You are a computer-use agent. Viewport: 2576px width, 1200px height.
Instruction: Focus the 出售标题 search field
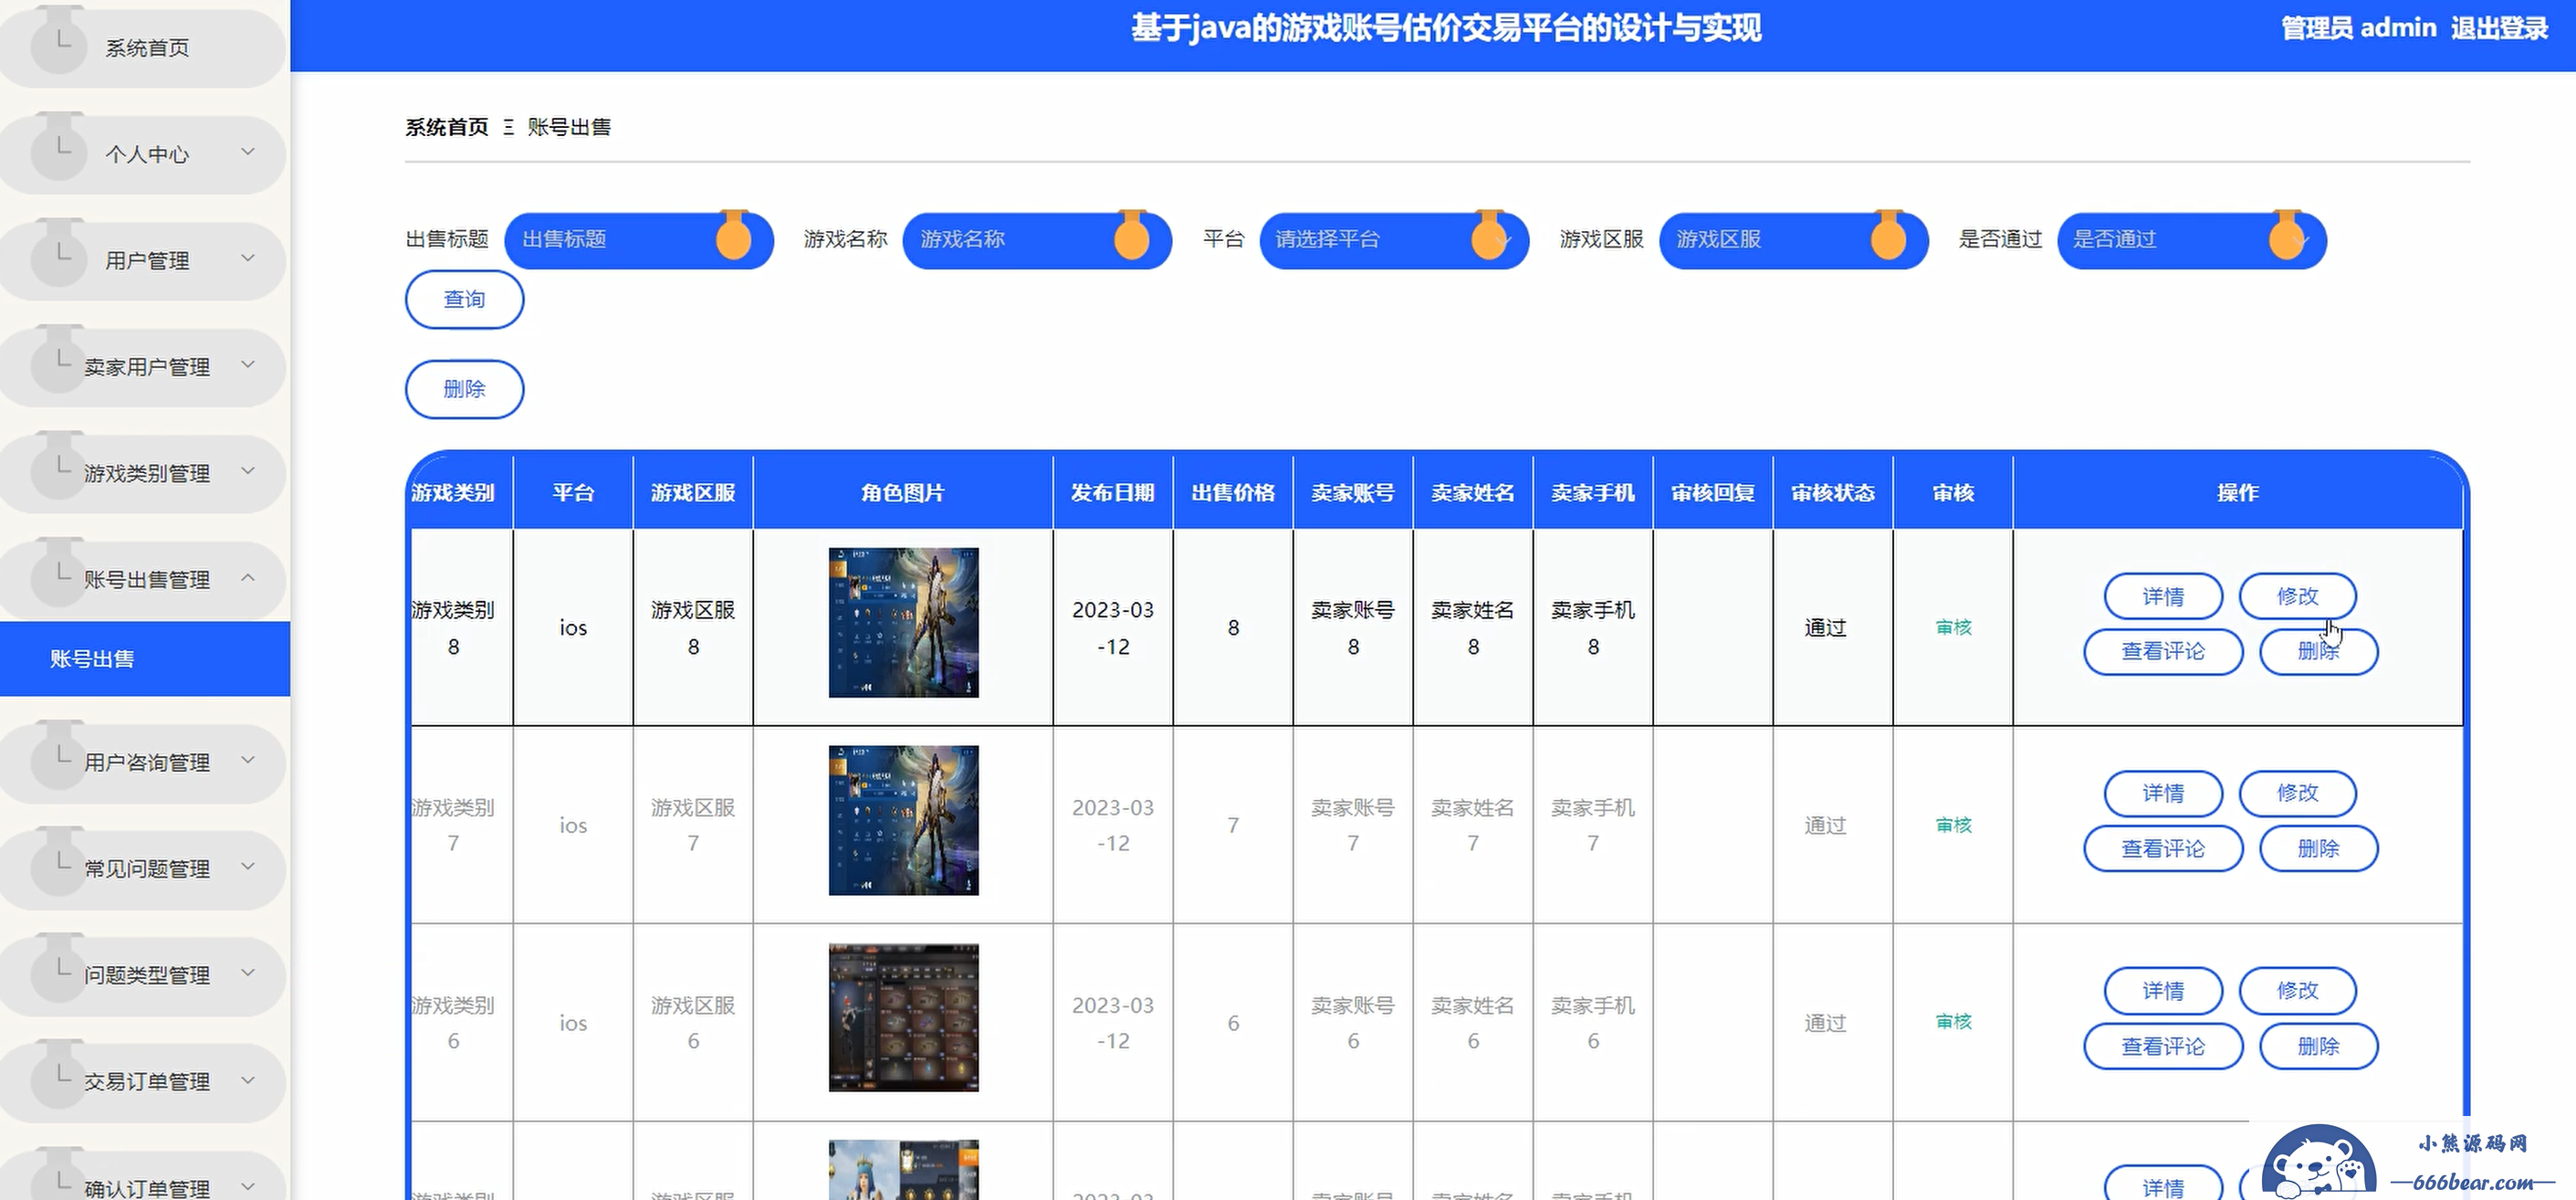[639, 240]
